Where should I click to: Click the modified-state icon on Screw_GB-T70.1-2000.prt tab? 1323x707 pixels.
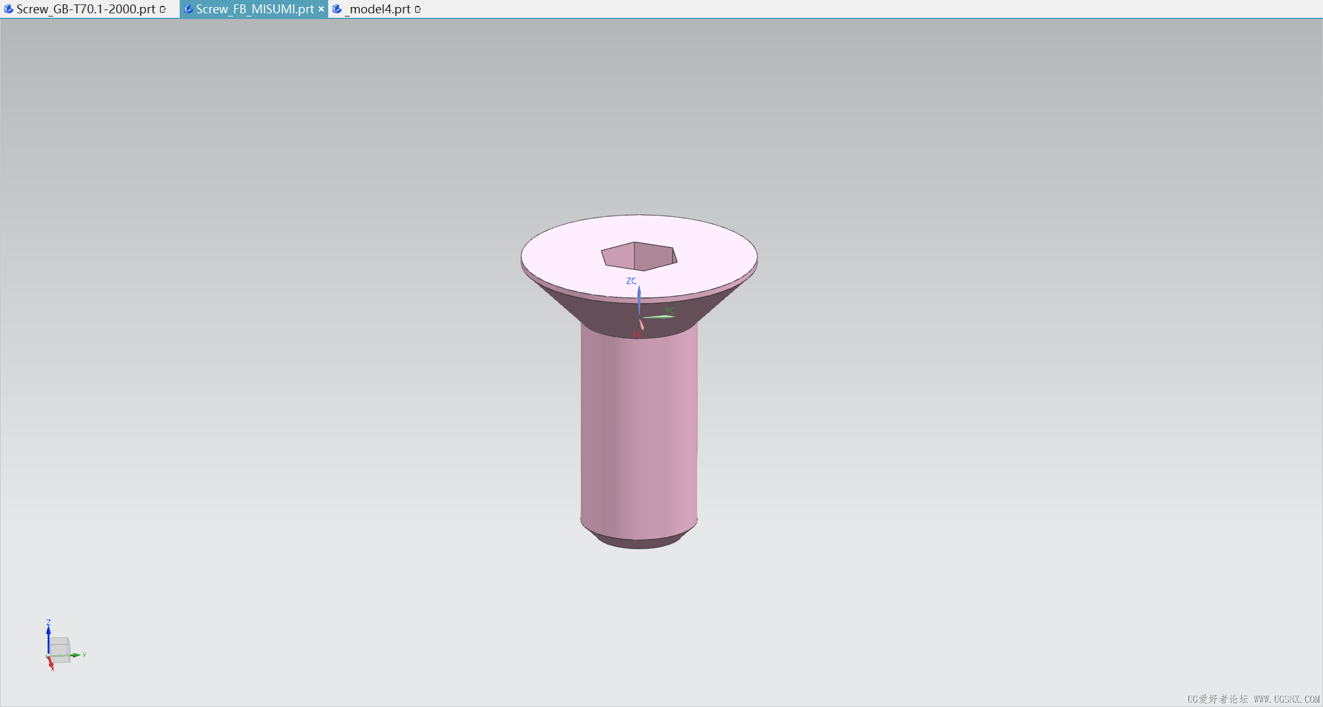[x=163, y=9]
